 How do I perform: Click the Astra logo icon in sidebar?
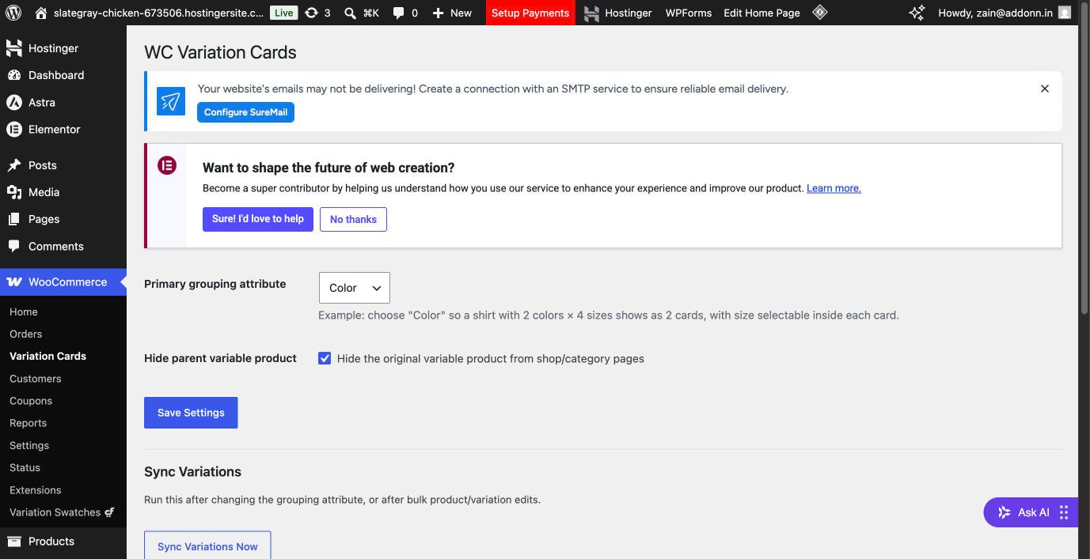tap(13, 102)
